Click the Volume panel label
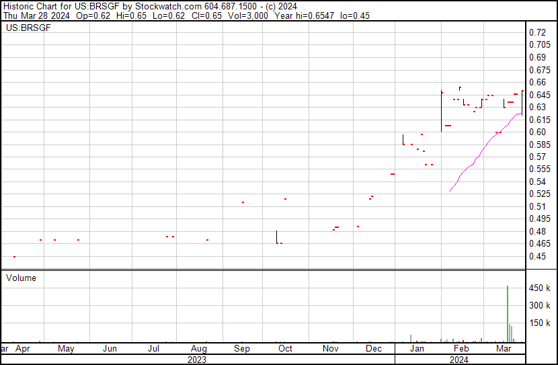558x365 pixels. tap(21, 278)
